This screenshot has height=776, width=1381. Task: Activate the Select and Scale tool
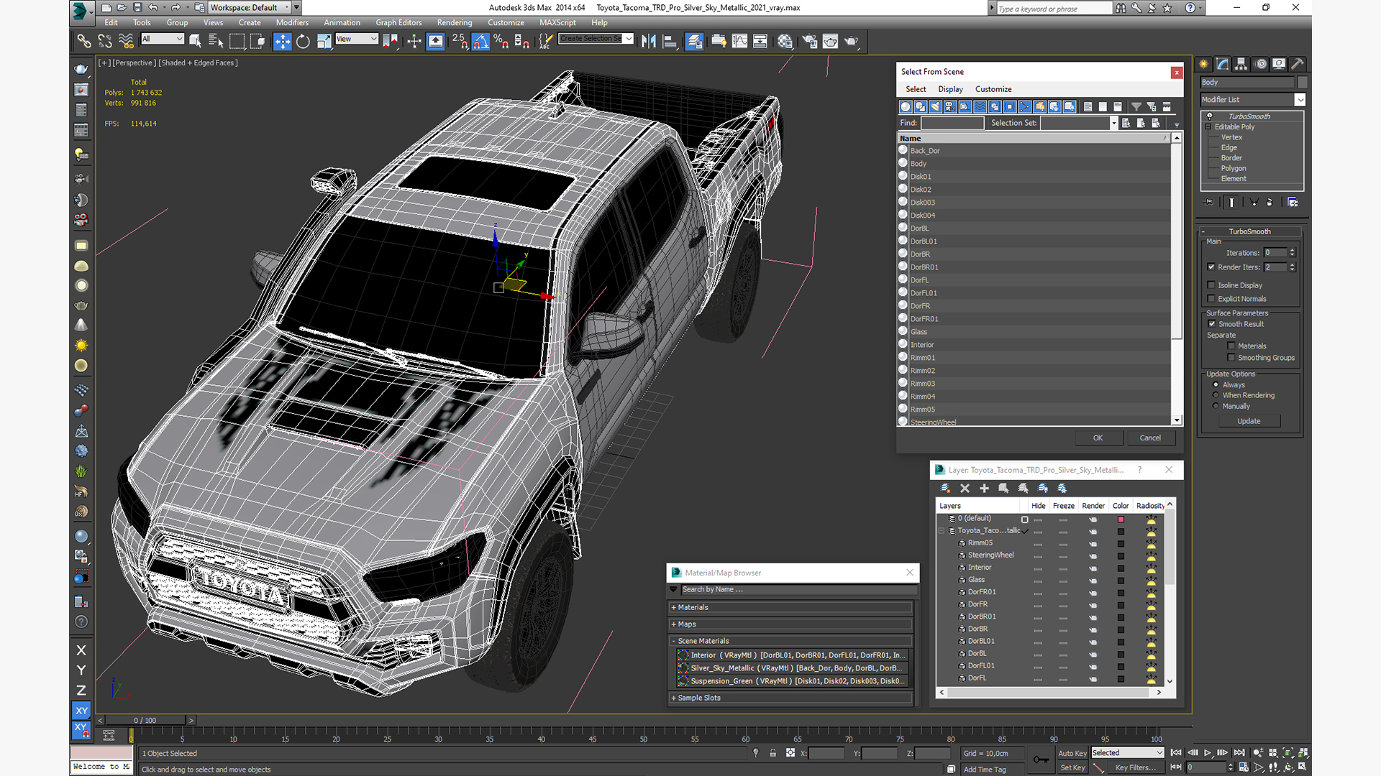point(324,41)
